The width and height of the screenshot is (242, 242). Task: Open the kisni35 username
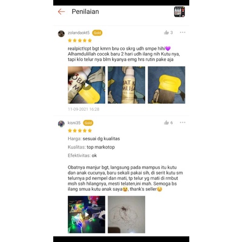pyautogui.click(x=74, y=123)
